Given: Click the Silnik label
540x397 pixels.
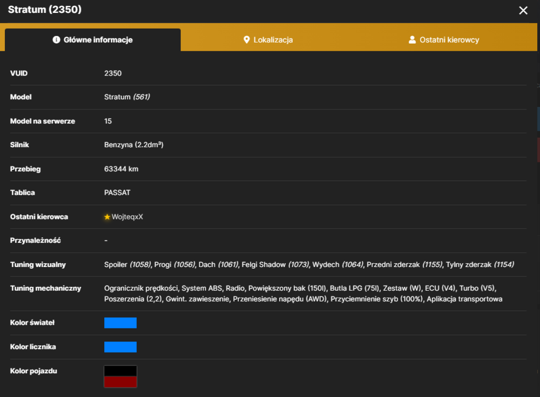Looking at the screenshot, I should [x=19, y=145].
